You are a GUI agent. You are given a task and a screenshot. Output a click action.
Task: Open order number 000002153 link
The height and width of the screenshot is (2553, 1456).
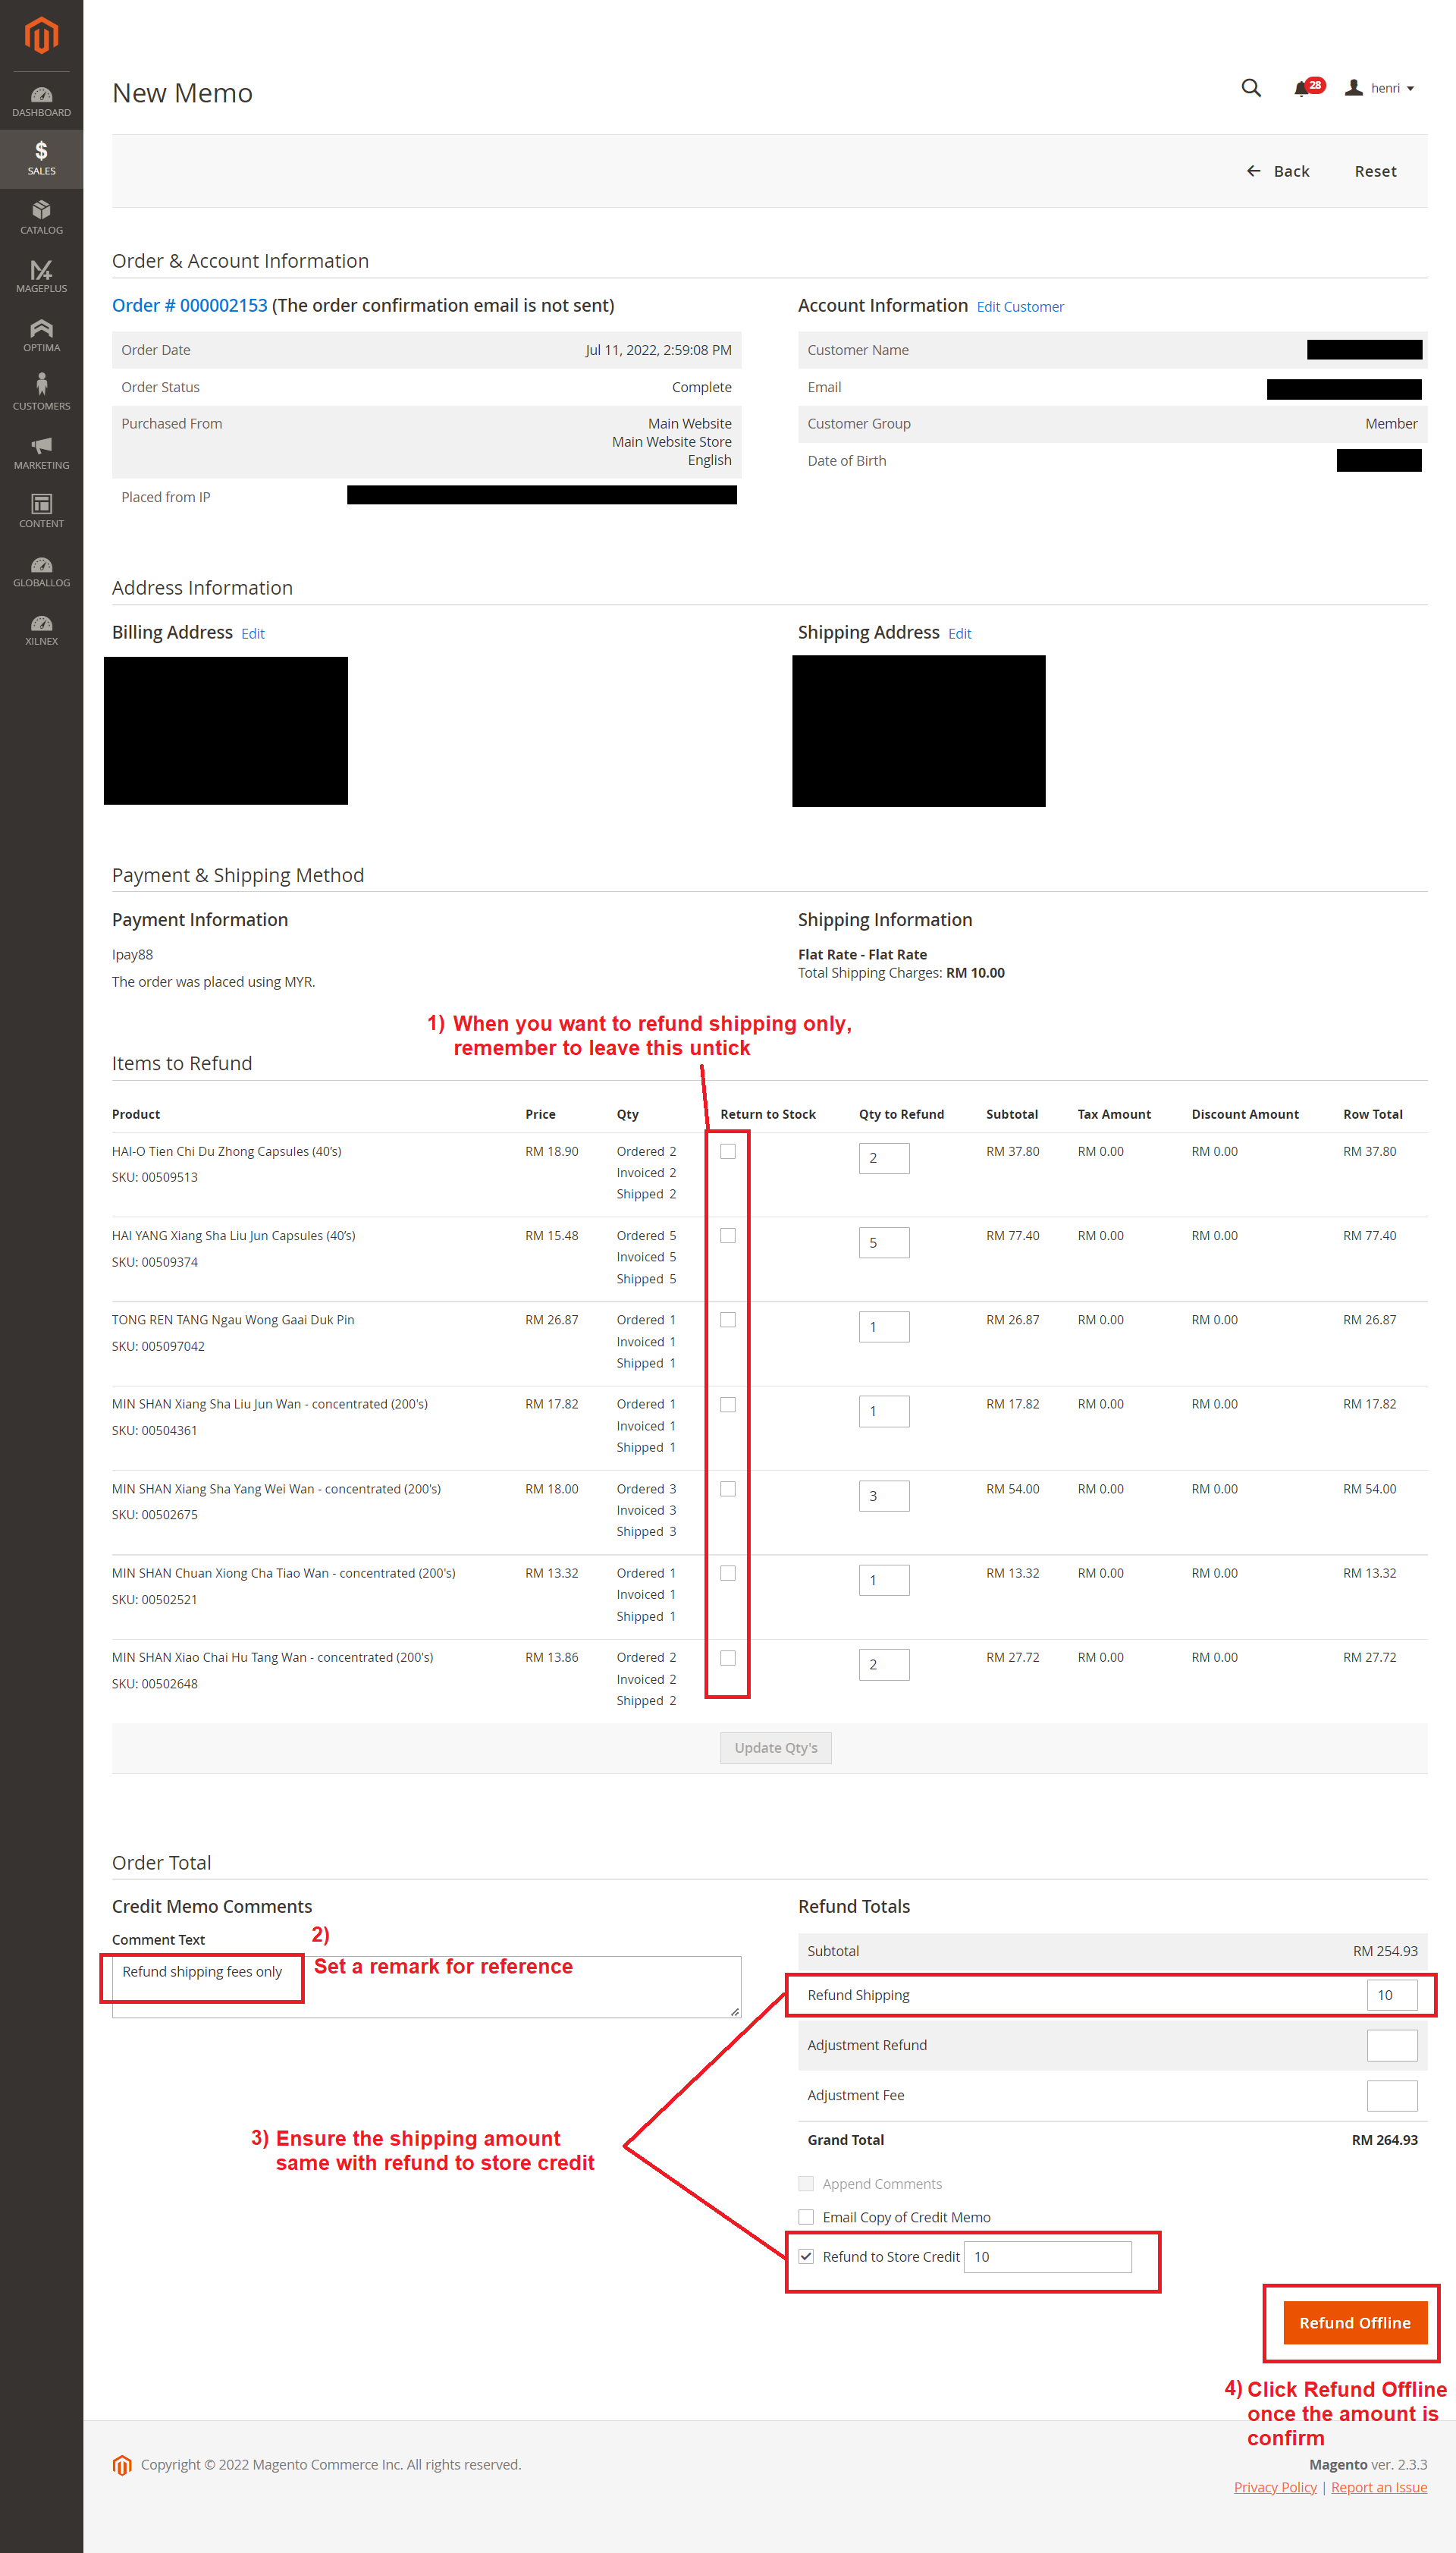point(190,305)
